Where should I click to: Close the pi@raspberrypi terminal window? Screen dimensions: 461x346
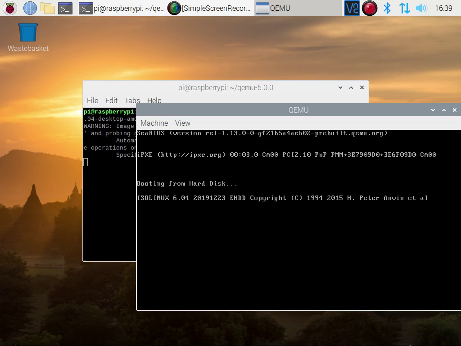[x=362, y=87]
